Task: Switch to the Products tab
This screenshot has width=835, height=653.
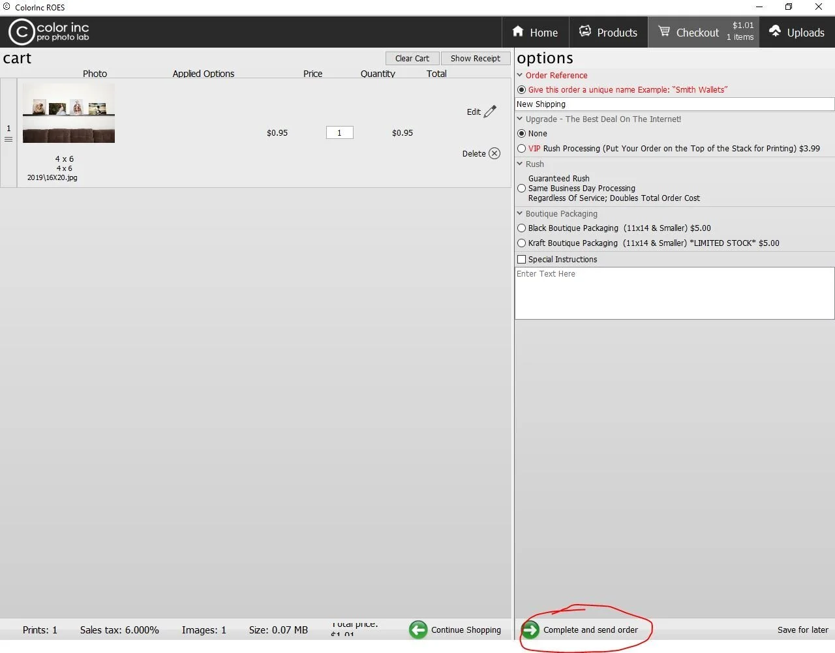Action: pos(608,32)
